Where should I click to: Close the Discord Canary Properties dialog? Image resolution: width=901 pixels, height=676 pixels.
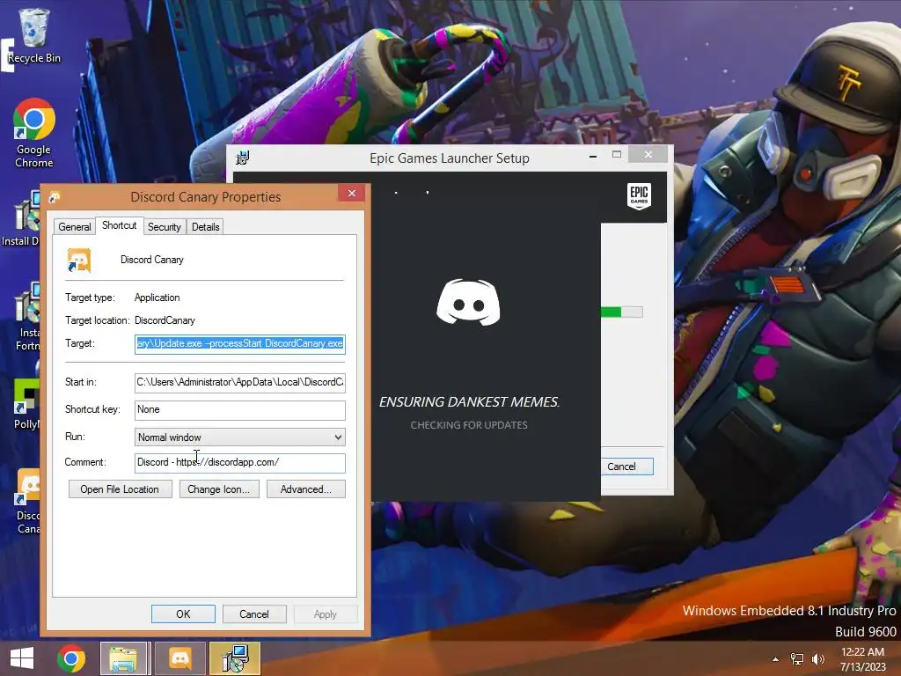pos(352,194)
